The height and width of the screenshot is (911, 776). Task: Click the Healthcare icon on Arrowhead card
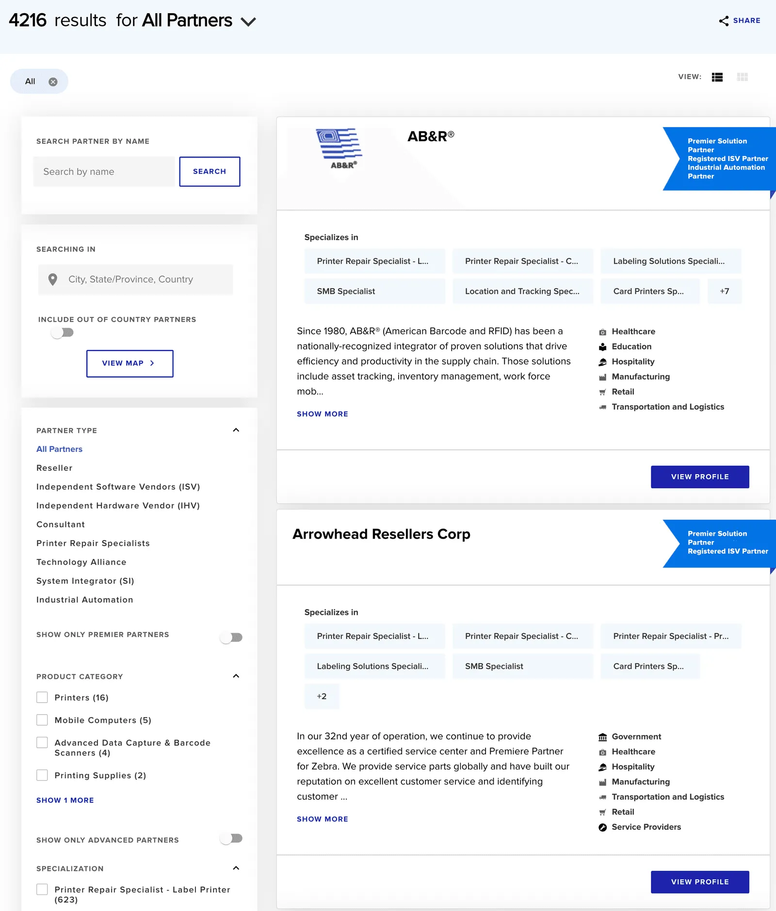[x=602, y=752]
